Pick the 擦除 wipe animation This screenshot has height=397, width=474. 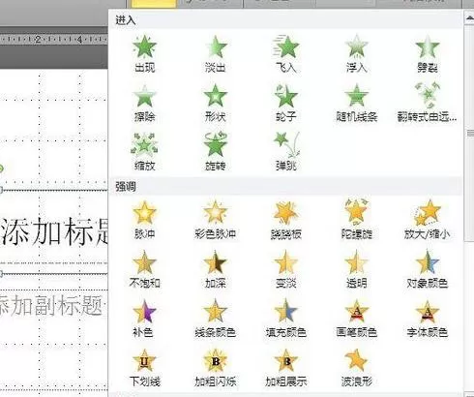pyautogui.click(x=144, y=103)
